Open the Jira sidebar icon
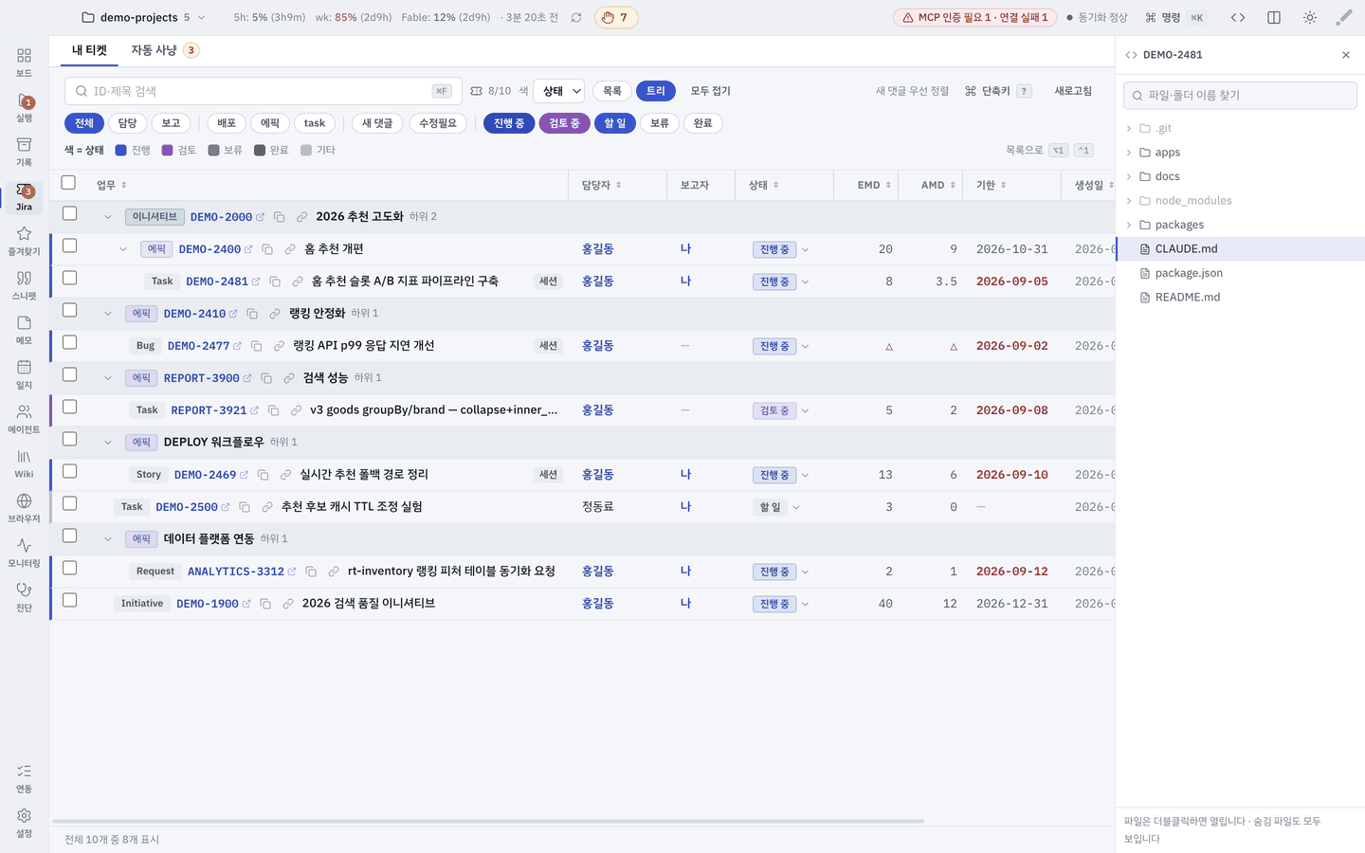This screenshot has height=853, width=1365. [x=24, y=197]
